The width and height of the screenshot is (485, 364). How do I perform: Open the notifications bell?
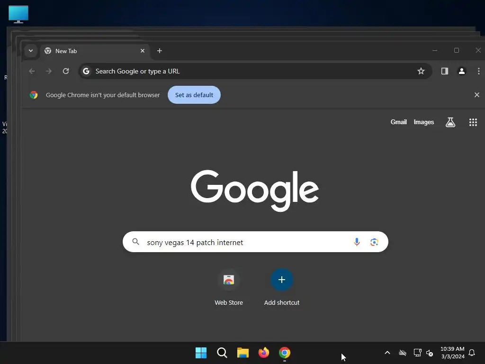pyautogui.click(x=472, y=353)
